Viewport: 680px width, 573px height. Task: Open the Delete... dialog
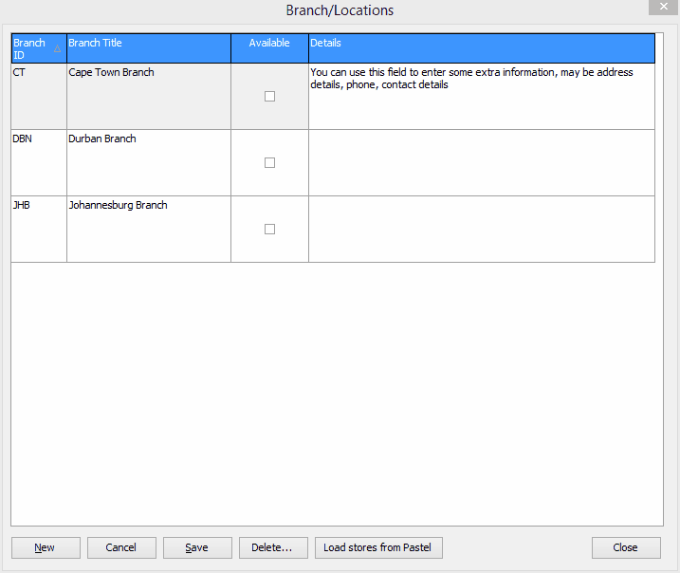(273, 547)
